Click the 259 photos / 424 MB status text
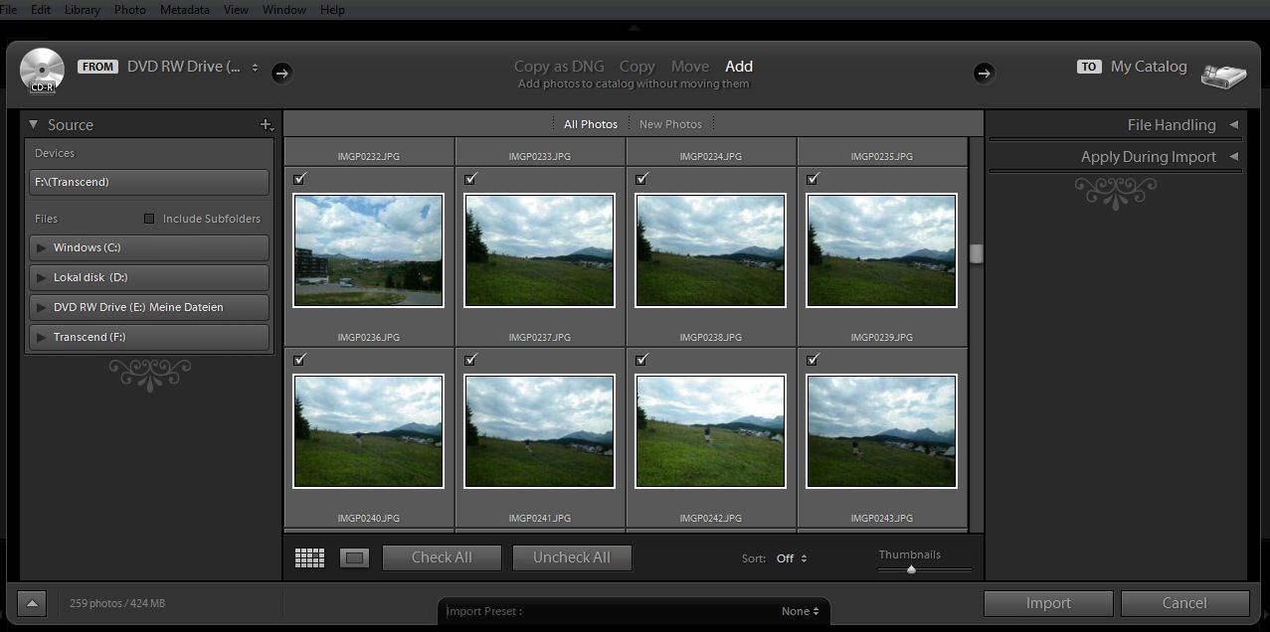This screenshot has width=1270, height=632. pos(117,603)
